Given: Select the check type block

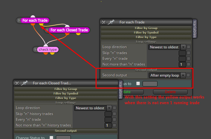Looking at the screenshot, I should 48,50.
